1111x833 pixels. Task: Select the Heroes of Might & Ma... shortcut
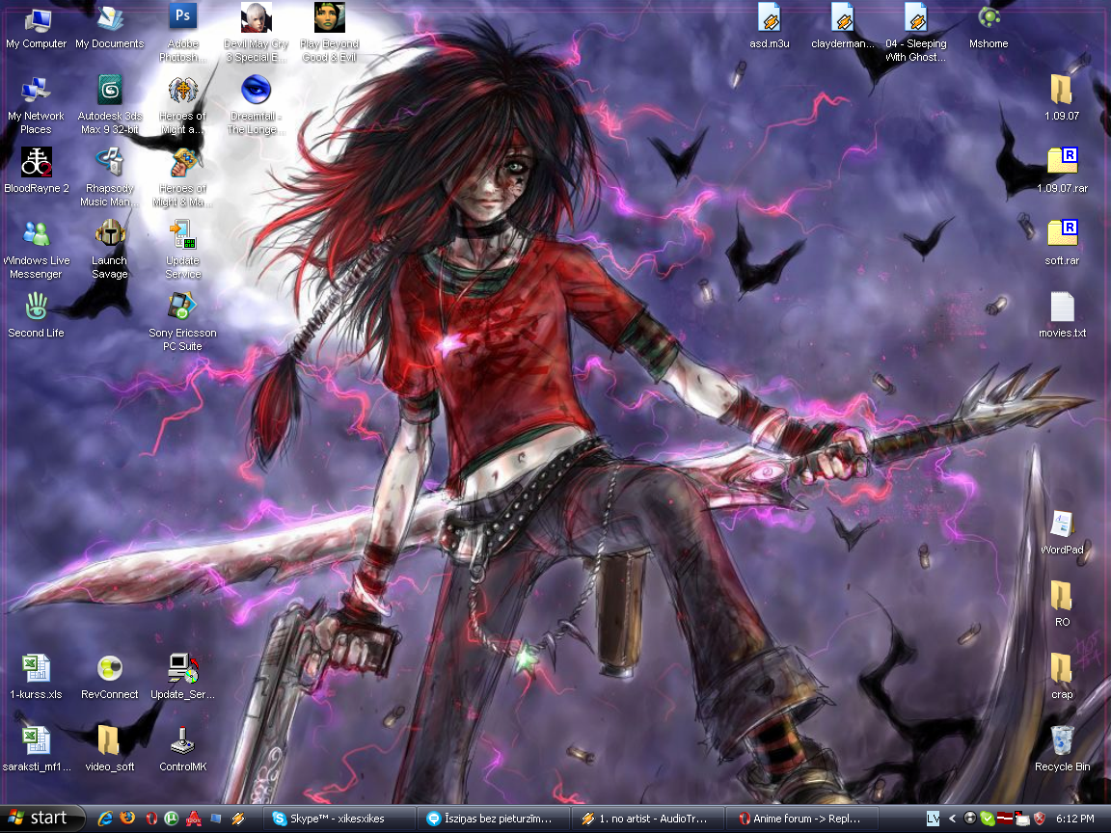[x=182, y=177]
